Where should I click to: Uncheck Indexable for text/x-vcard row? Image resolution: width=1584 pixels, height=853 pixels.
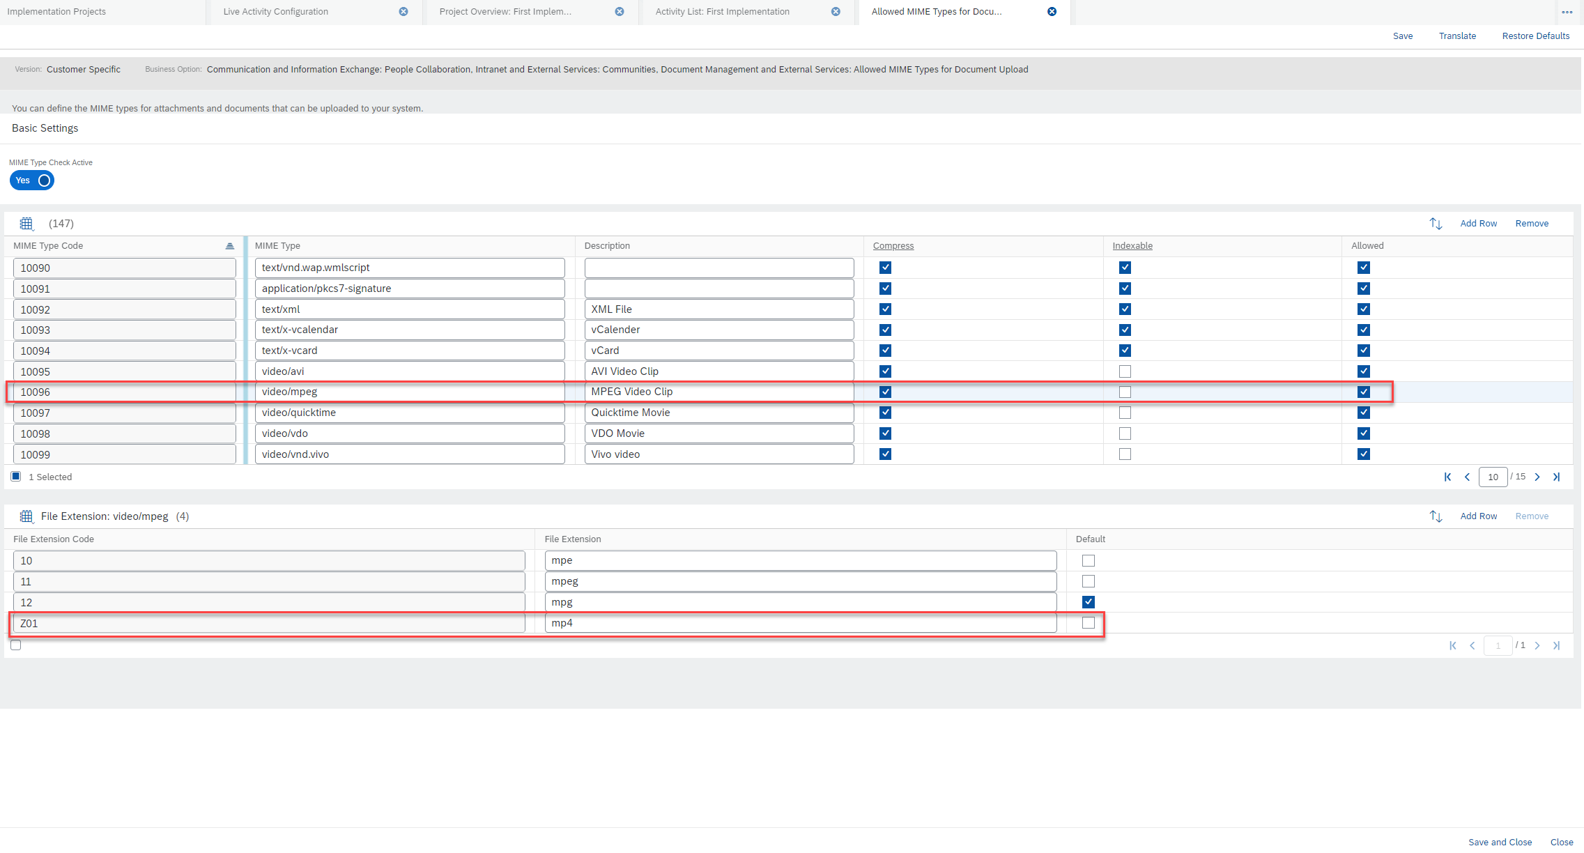(x=1125, y=351)
